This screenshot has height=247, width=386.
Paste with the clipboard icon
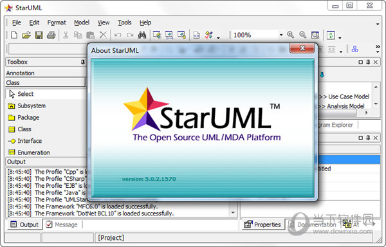pyautogui.click(x=91, y=35)
